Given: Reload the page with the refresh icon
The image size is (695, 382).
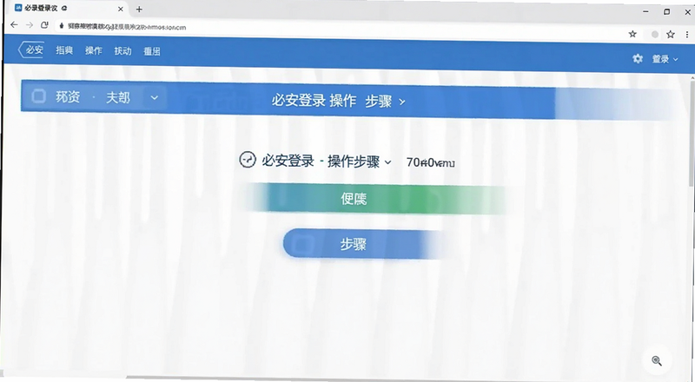Looking at the screenshot, I should tap(44, 25).
